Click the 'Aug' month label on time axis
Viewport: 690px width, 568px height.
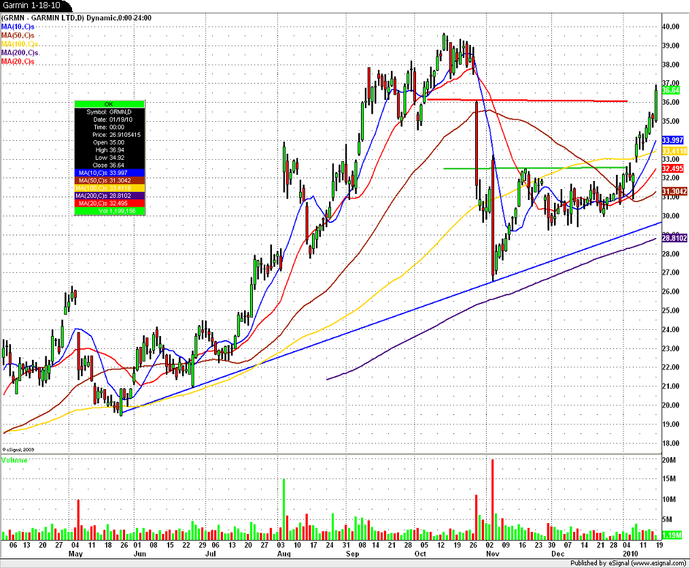[284, 554]
